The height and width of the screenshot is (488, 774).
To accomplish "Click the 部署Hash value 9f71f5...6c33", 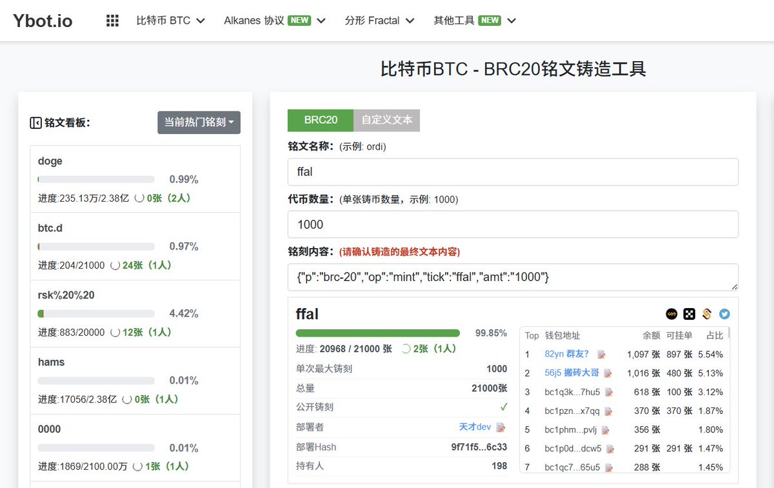I will coord(479,447).
